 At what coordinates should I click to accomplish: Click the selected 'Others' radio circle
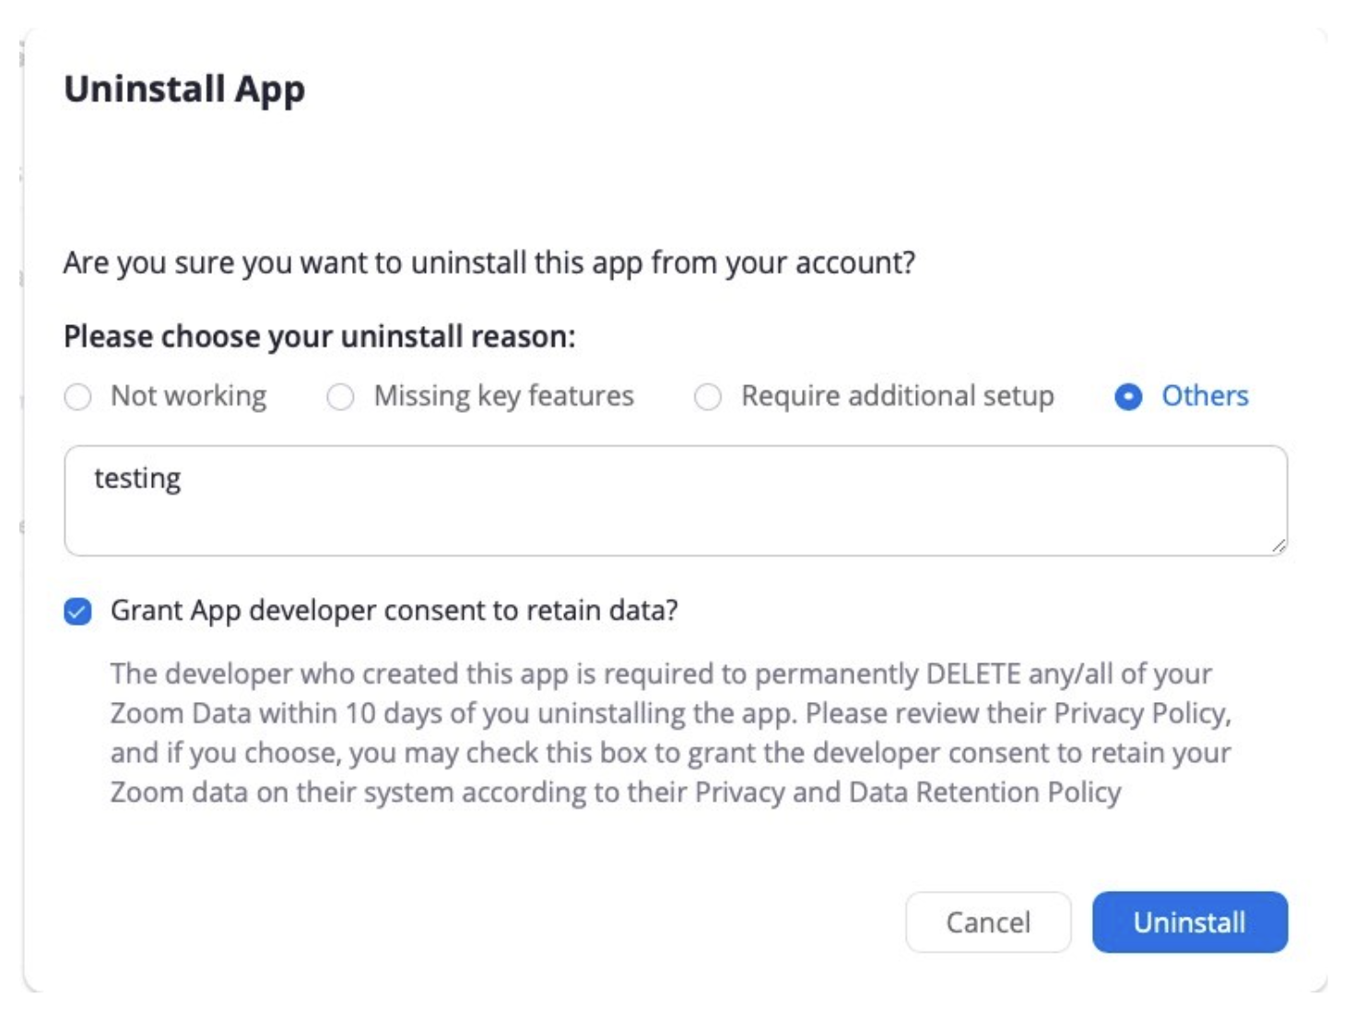point(1127,397)
